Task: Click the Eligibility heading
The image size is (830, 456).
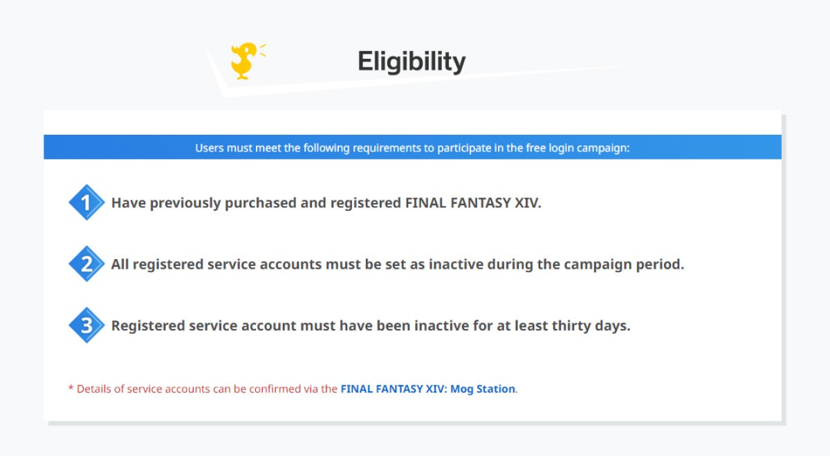Action: pos(412,61)
